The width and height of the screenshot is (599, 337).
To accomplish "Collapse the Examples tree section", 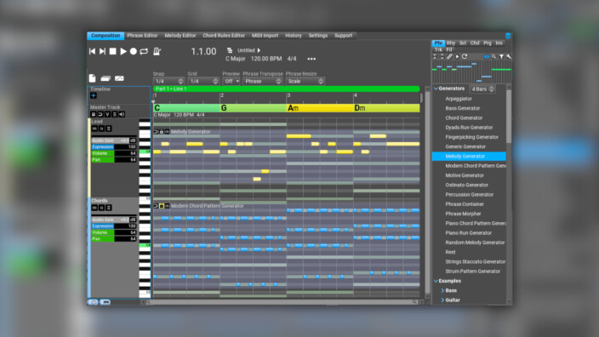I will point(436,281).
